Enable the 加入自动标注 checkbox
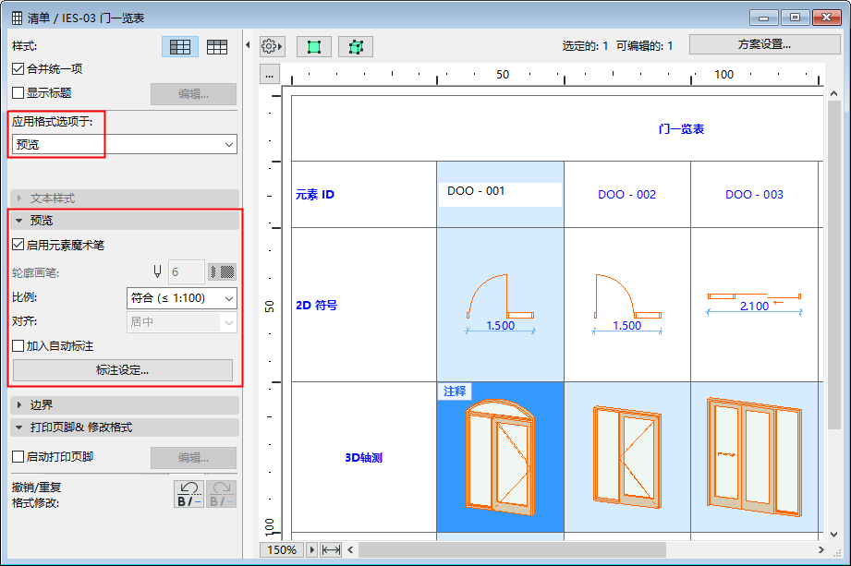 (18, 345)
